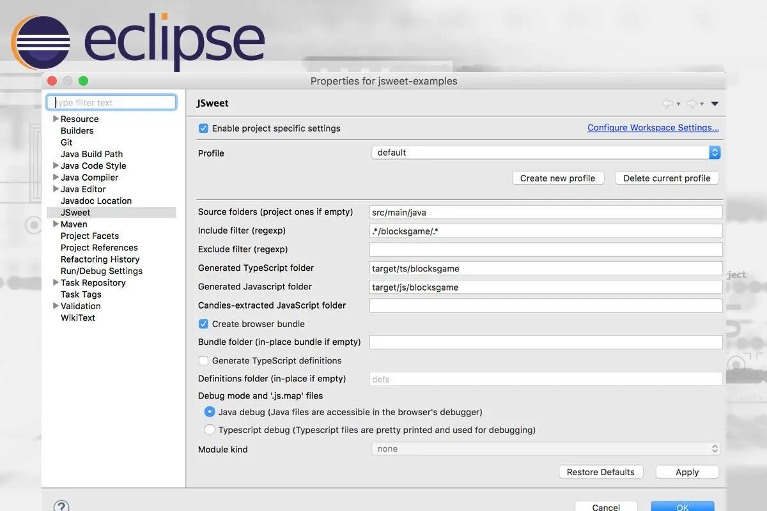Screen dimensions: 767x511
Task: Click the Exclude filter regexp field
Action: (546, 250)
